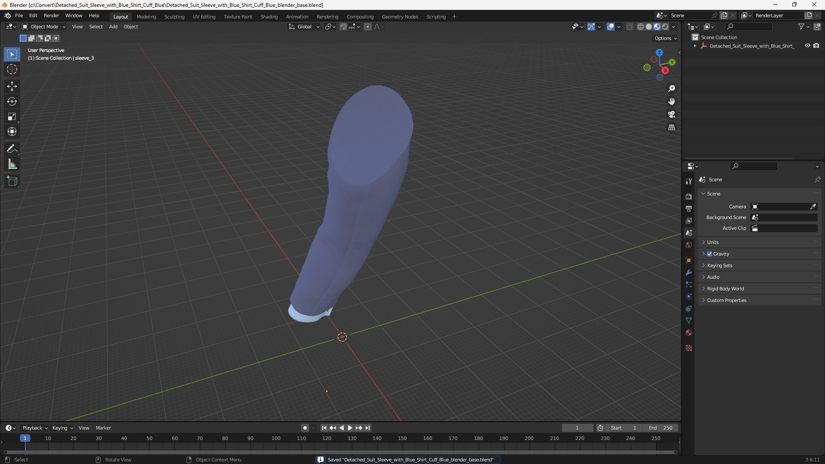
Task: Click the zoom view magnifier icon
Action: tap(672, 89)
